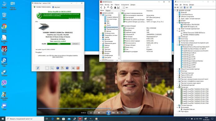Select Integrated Webcam in Device Manager

(x=189, y=109)
